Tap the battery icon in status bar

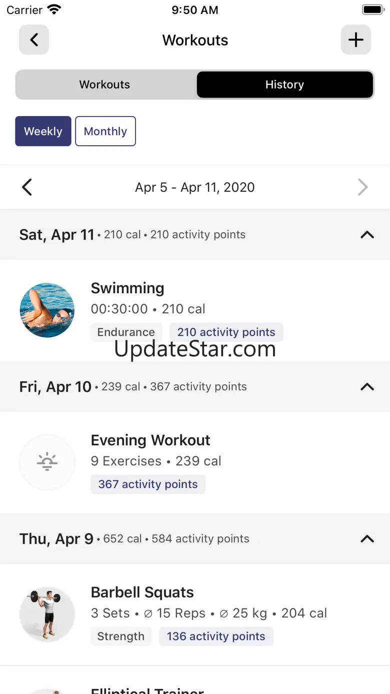click(x=372, y=10)
